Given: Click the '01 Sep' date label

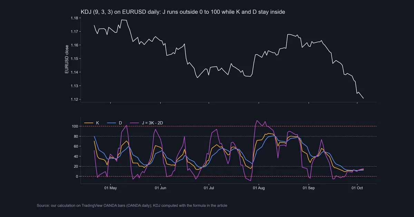Looking at the screenshot, I should pyautogui.click(x=309, y=188).
